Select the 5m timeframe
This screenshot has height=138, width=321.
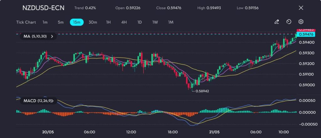61,22
